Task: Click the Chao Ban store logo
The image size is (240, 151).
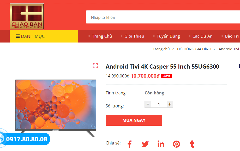Action: [x=27, y=16]
